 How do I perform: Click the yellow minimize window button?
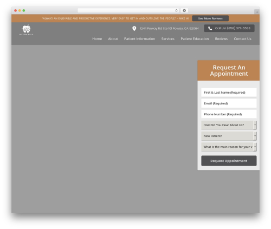point(20,10)
